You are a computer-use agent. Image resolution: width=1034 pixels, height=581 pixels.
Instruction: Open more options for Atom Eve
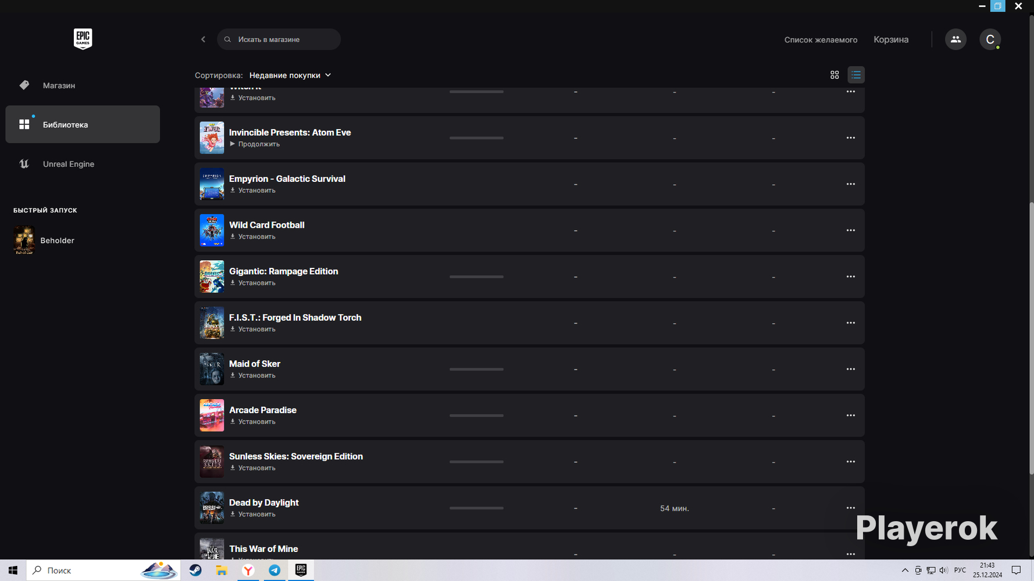pos(851,138)
